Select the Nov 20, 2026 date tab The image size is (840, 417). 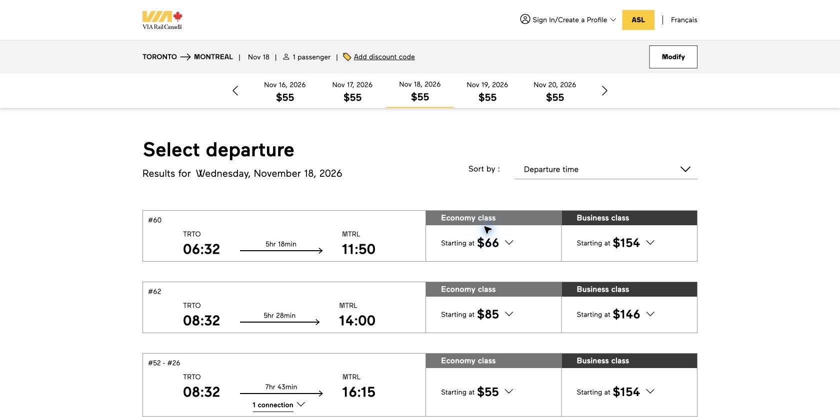pos(555,91)
